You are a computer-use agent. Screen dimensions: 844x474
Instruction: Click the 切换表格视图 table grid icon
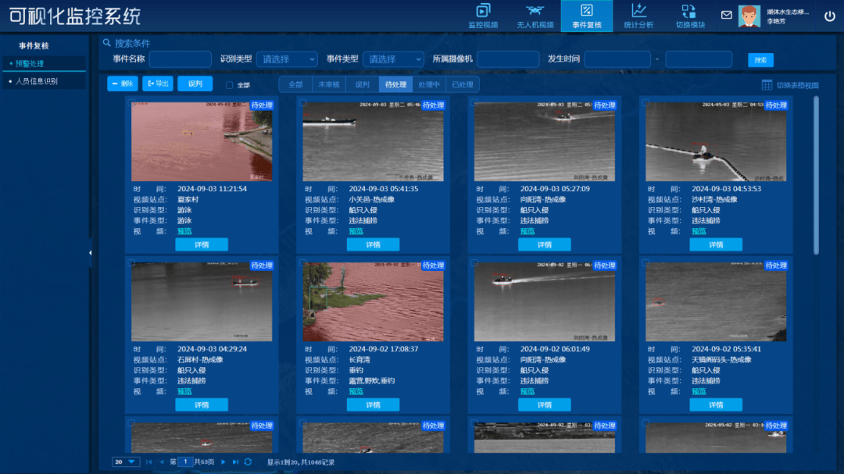pyautogui.click(x=767, y=85)
